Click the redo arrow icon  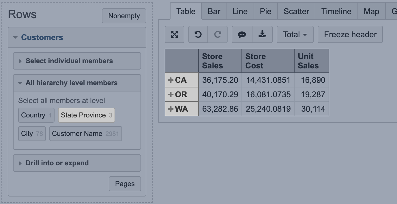[x=218, y=35]
